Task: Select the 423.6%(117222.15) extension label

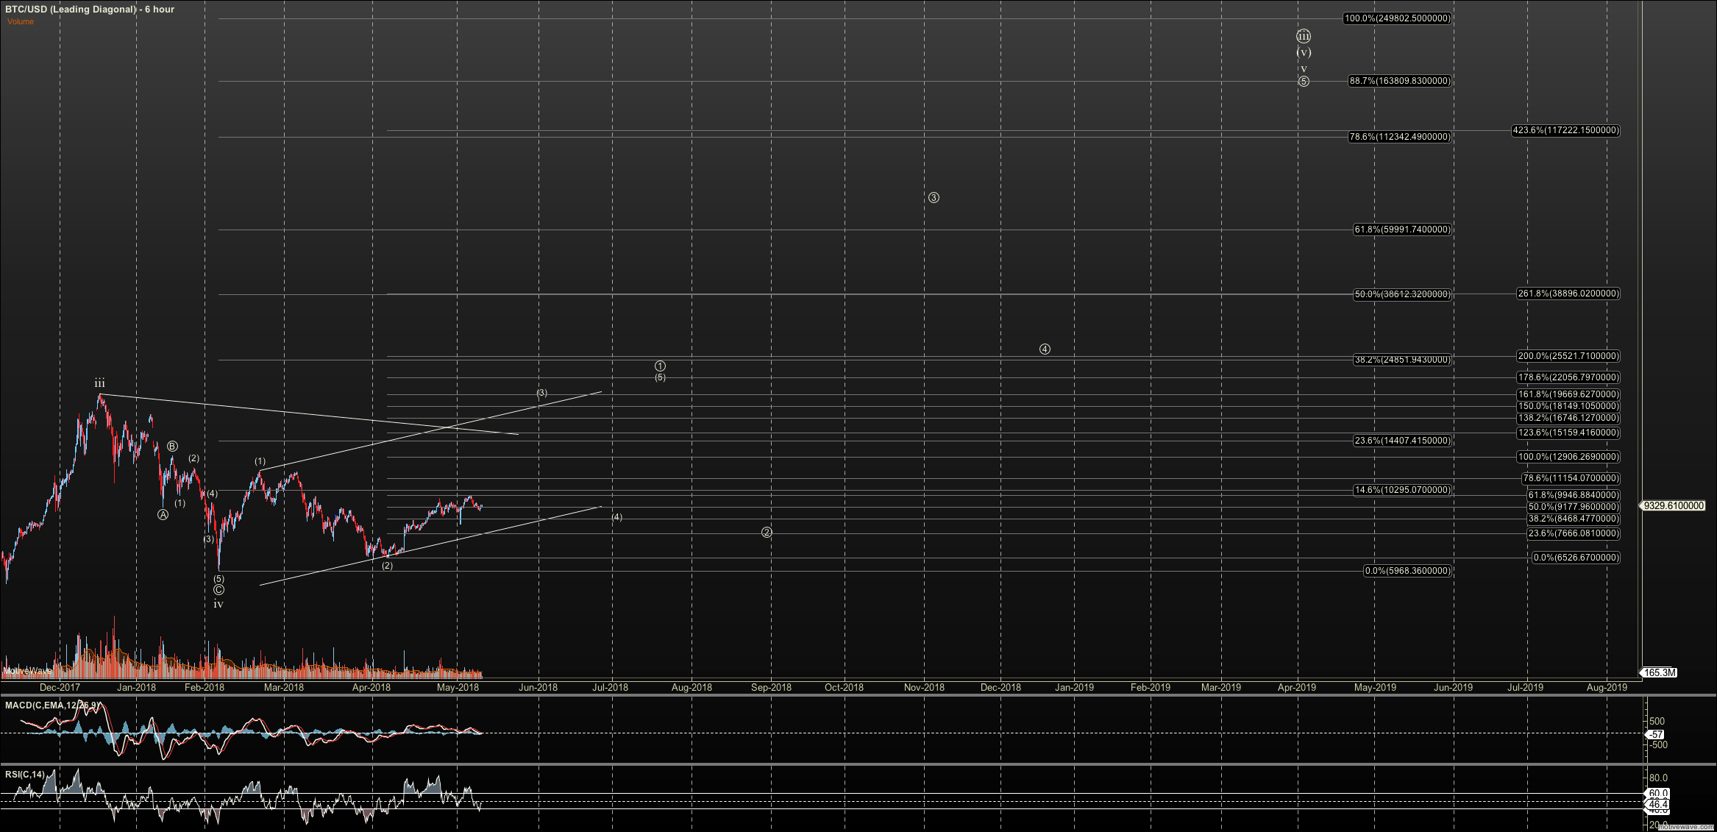Action: tap(1565, 130)
